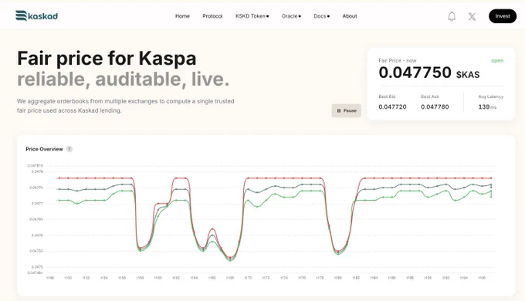
Task: Open the Protocol menu item
Action: click(x=212, y=16)
